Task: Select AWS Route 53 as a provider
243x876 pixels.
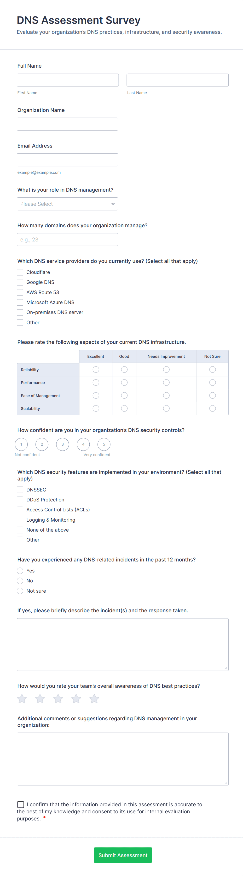Action: click(x=20, y=292)
